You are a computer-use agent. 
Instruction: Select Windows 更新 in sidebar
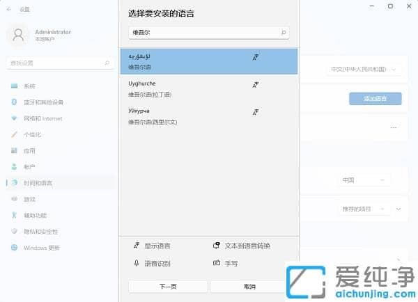pos(41,248)
